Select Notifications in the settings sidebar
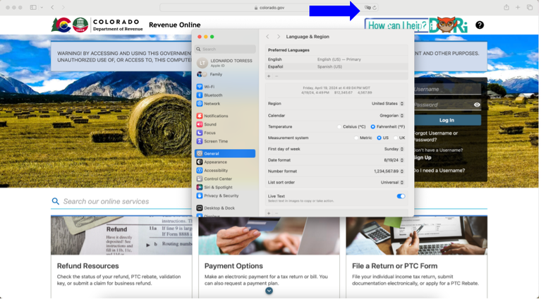 click(x=215, y=116)
